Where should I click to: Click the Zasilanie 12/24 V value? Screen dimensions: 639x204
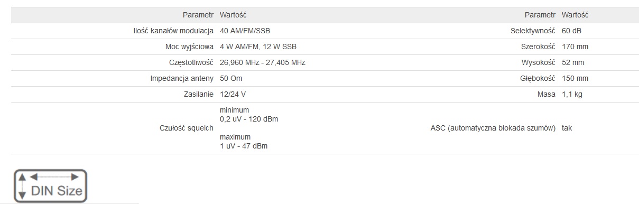click(x=233, y=94)
